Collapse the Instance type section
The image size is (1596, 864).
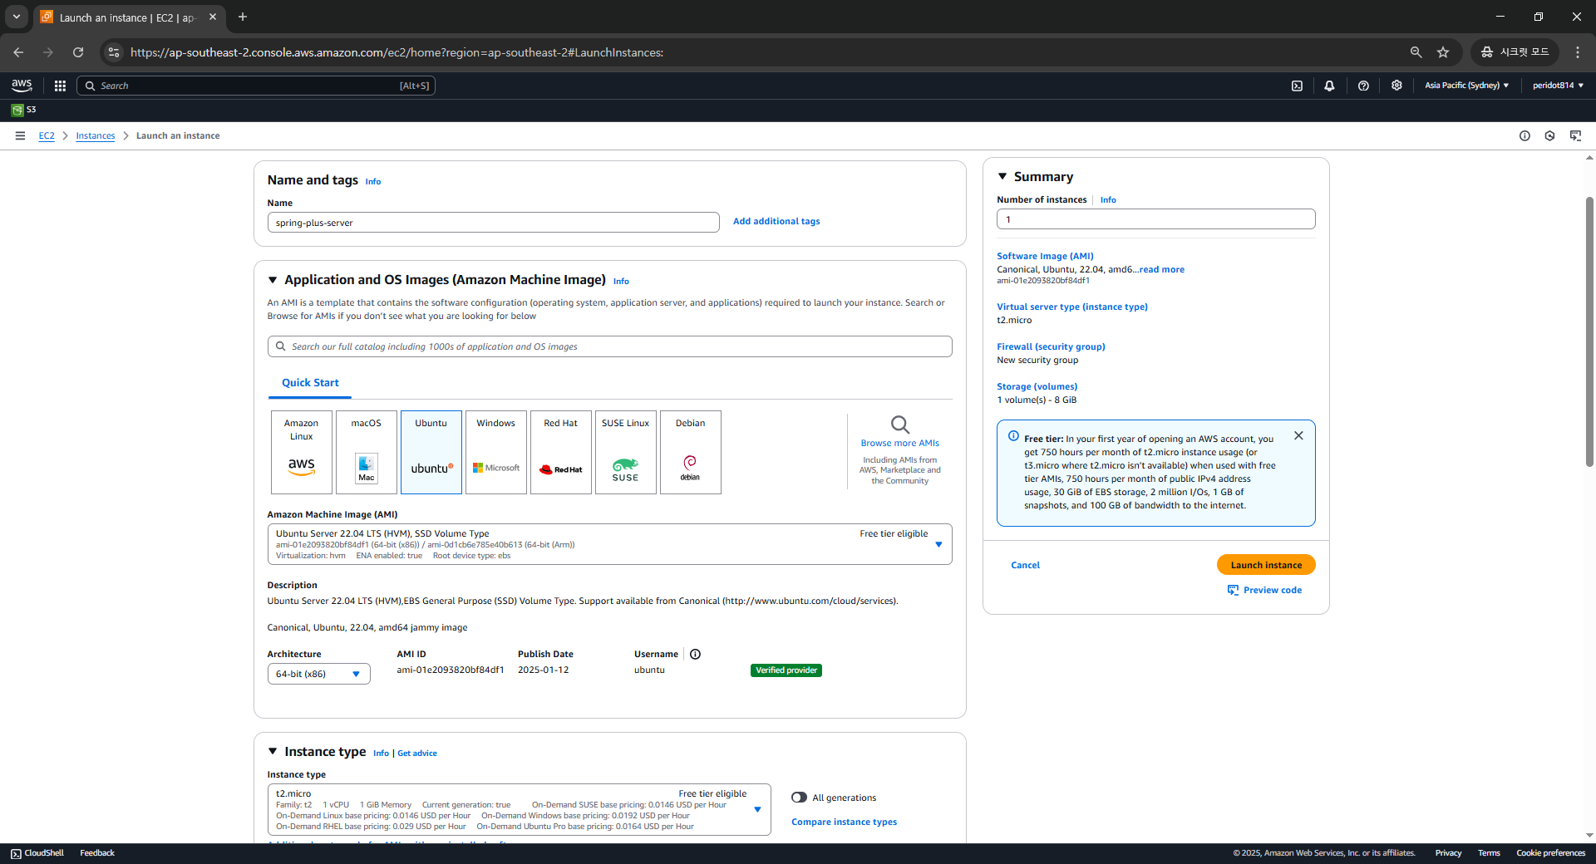tap(272, 751)
